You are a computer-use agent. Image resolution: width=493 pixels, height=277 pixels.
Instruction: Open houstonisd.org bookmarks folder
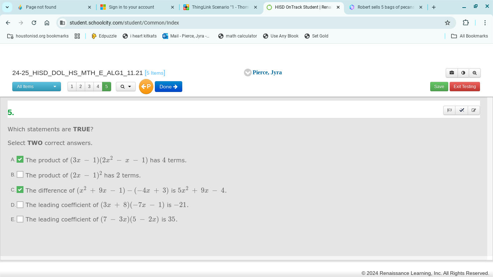tap(38, 36)
